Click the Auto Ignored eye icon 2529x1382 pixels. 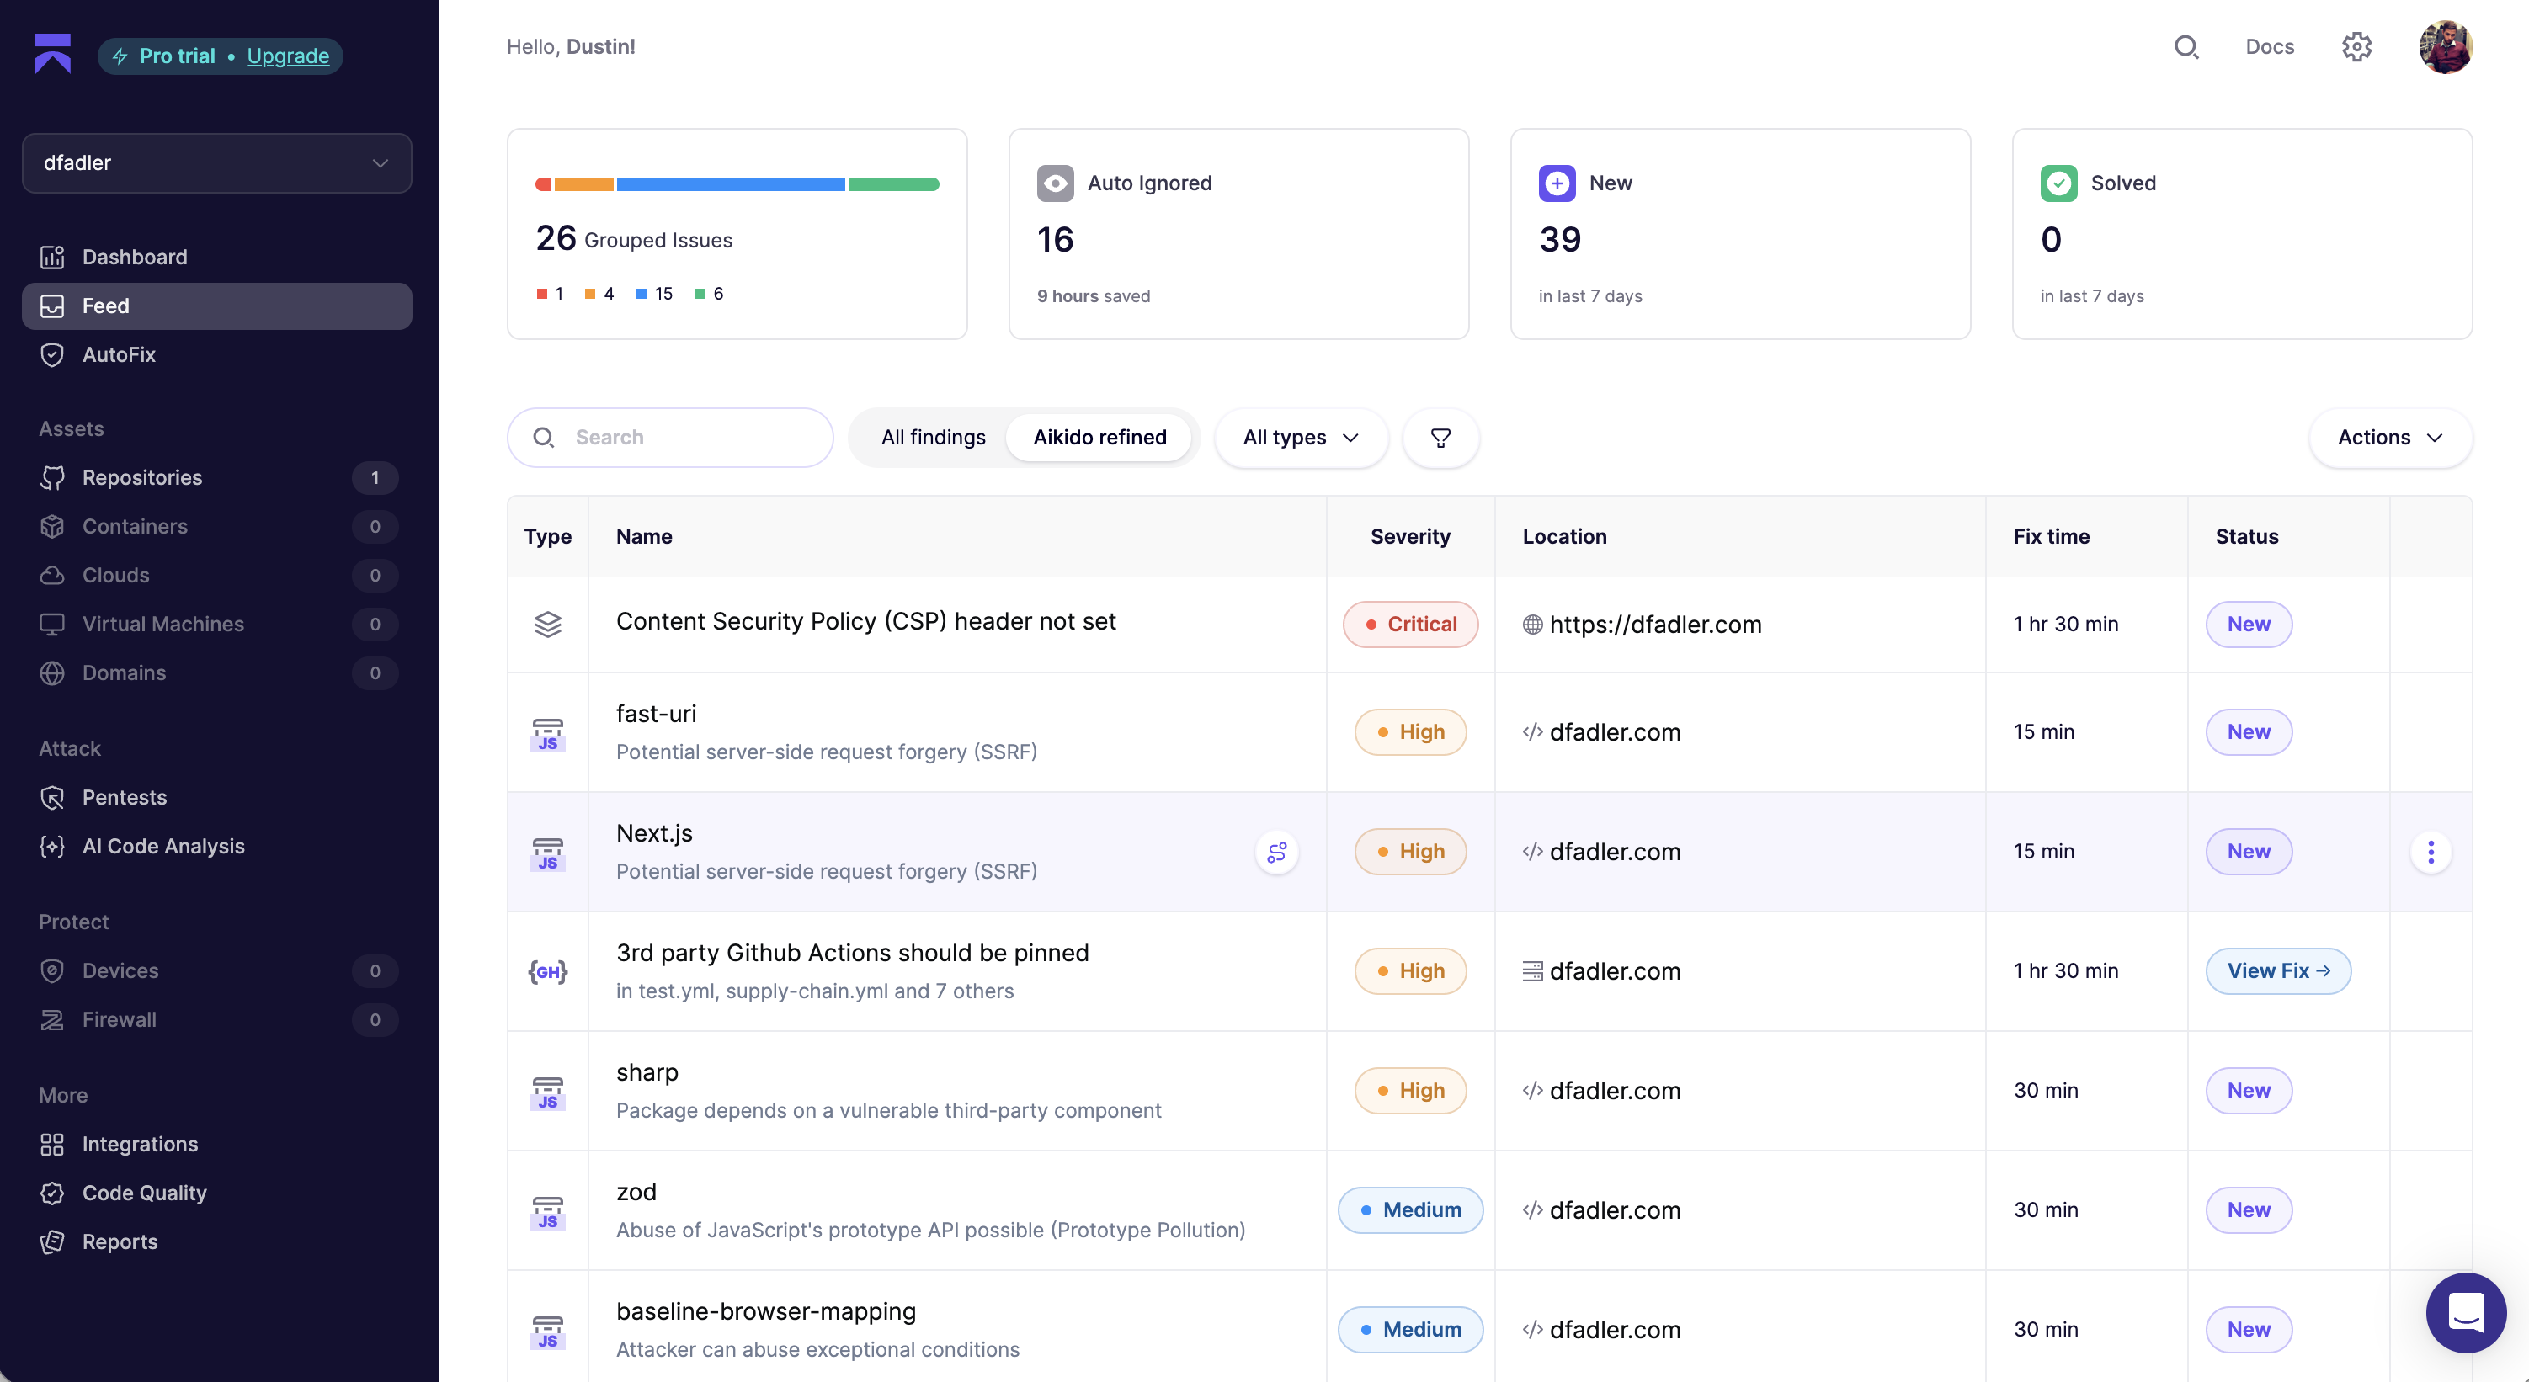(1056, 183)
